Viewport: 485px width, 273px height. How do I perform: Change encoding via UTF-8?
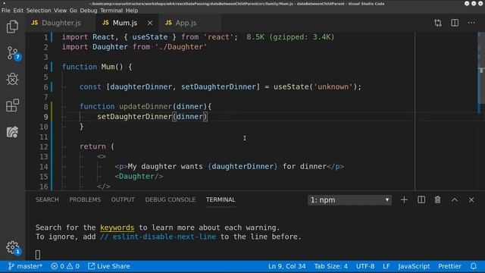pos(365,266)
